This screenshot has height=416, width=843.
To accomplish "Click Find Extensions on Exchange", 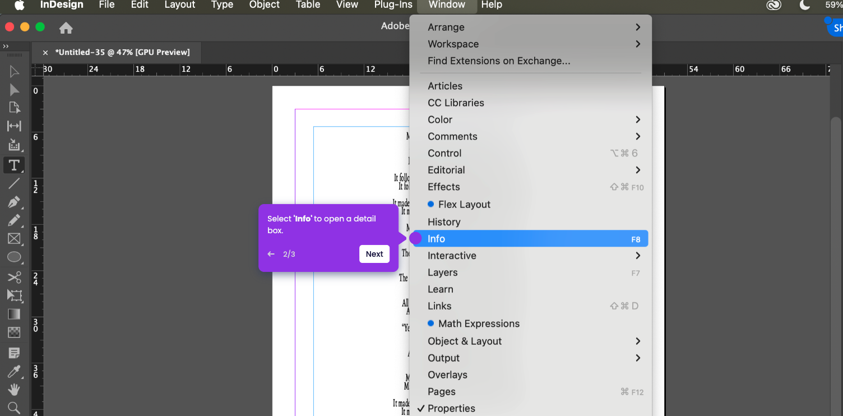I will pos(531,61).
